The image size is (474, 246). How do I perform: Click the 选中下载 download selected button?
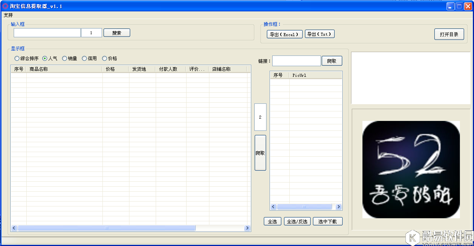327,221
